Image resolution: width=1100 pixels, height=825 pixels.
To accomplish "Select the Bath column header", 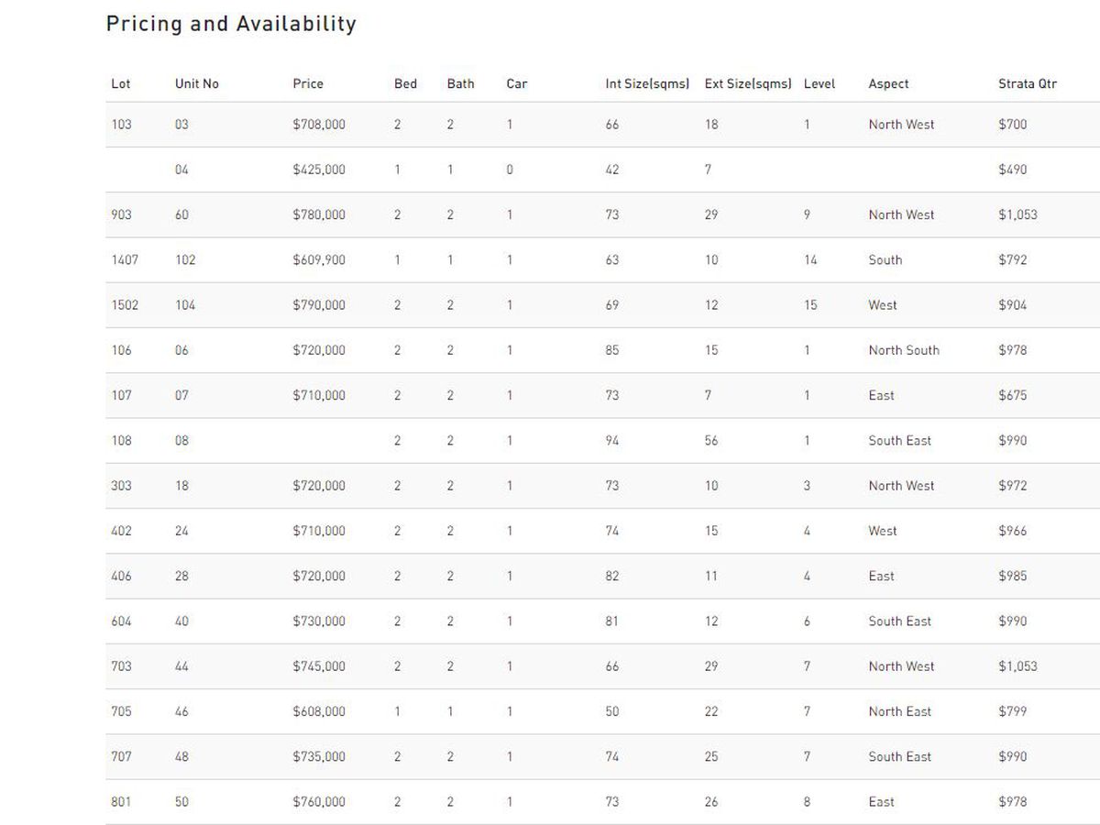I will click(x=461, y=83).
